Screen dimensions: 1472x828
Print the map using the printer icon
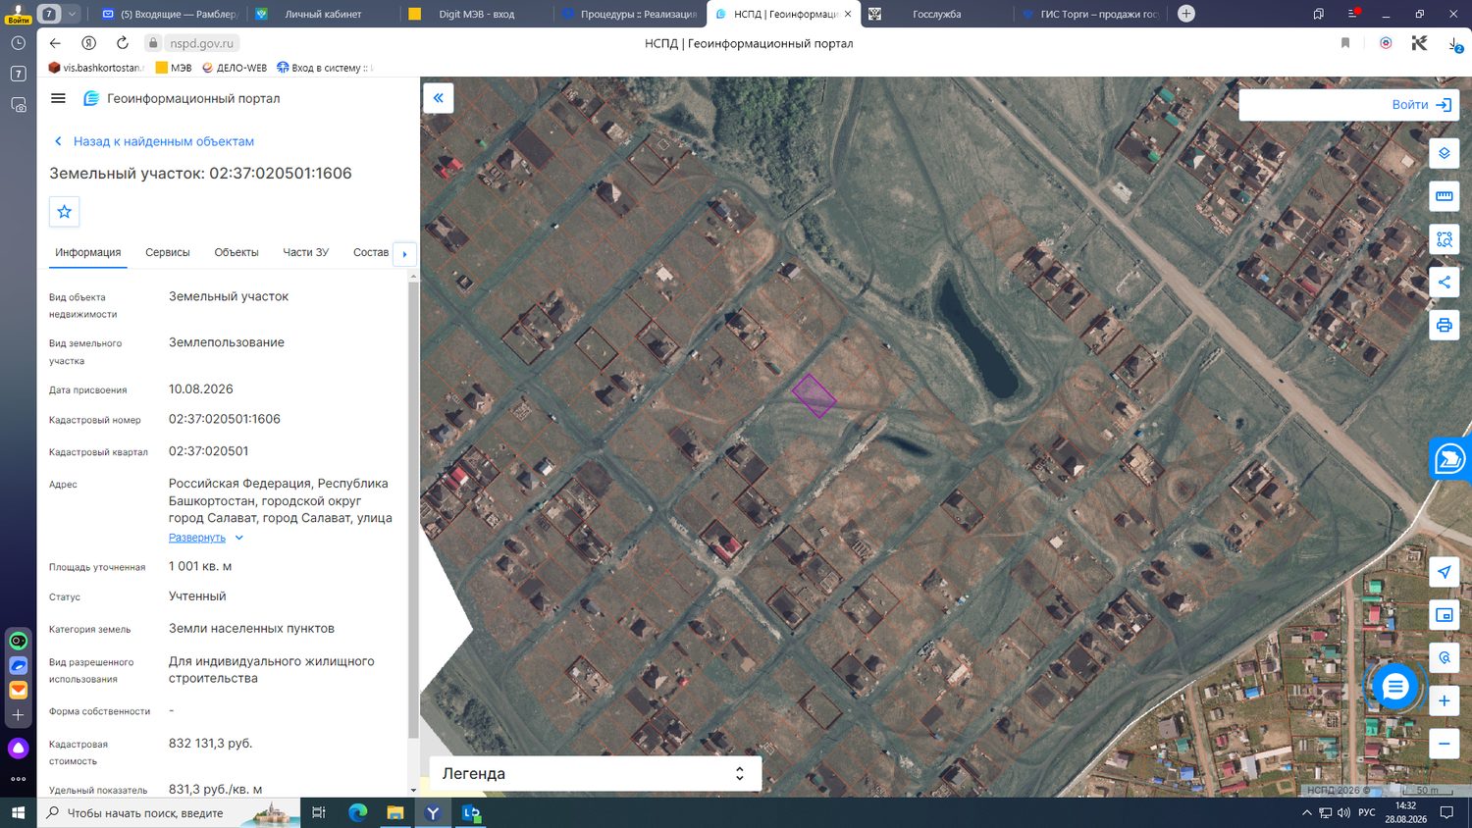tap(1445, 325)
